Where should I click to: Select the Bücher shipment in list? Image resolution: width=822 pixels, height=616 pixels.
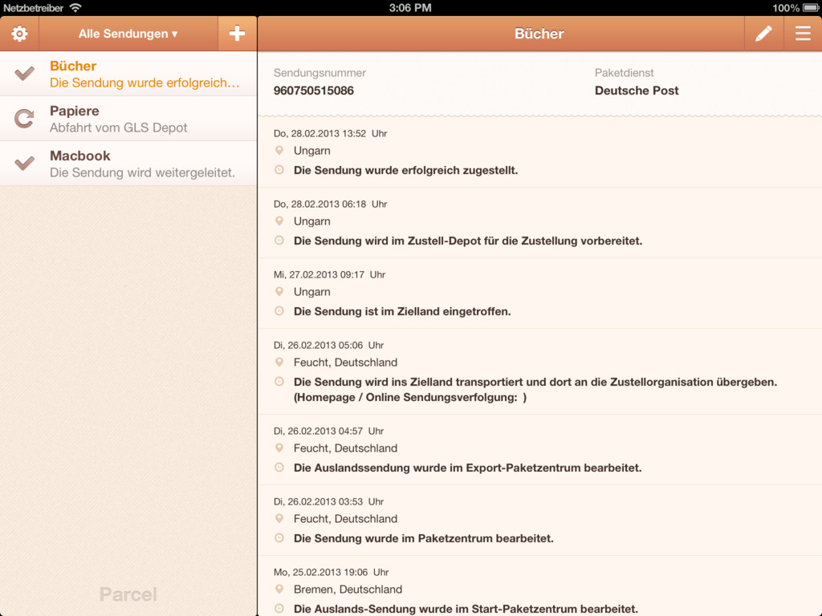144,74
